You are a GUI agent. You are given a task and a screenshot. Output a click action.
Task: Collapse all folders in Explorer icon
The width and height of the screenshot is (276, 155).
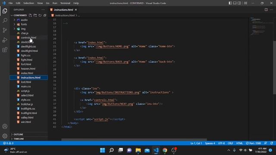pos(45,15)
